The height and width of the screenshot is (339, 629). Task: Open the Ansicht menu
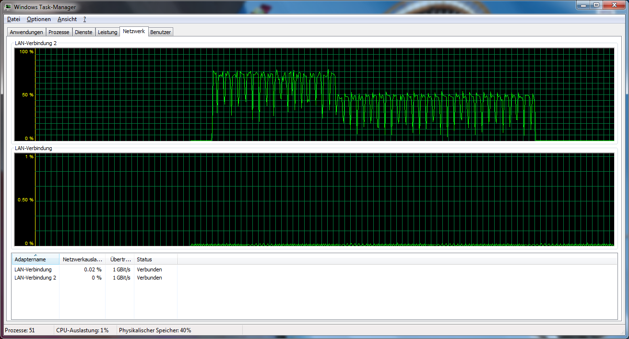67,19
